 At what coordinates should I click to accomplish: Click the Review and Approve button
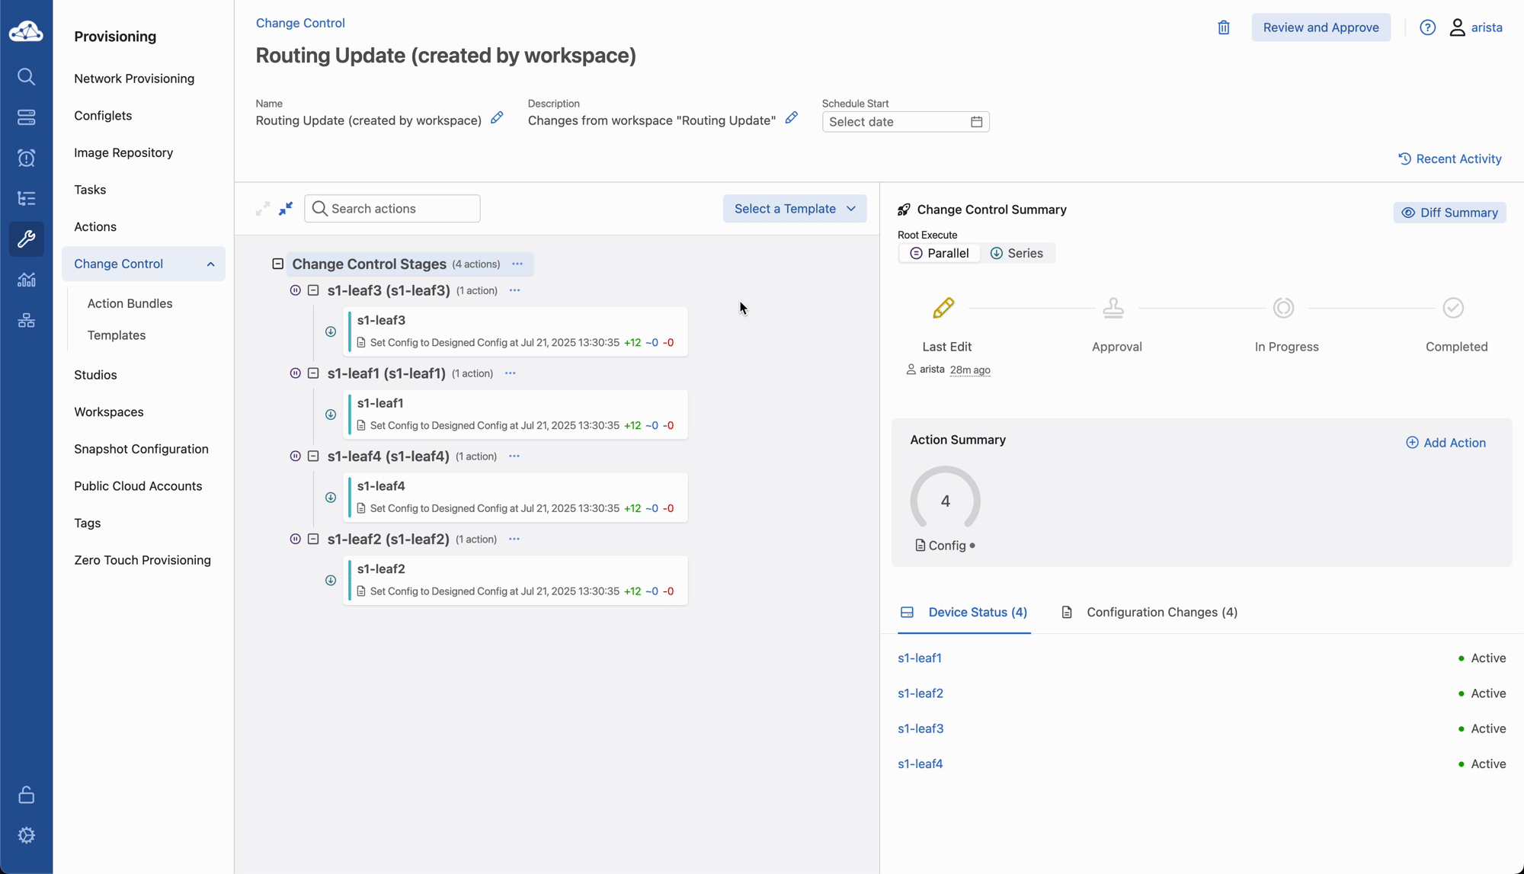click(x=1321, y=27)
